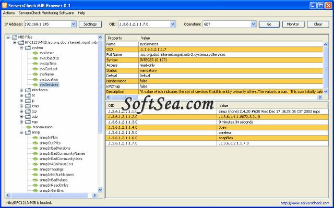
Task: Click the leaf icon beside snmpInPkts
Action: (x=35, y=138)
